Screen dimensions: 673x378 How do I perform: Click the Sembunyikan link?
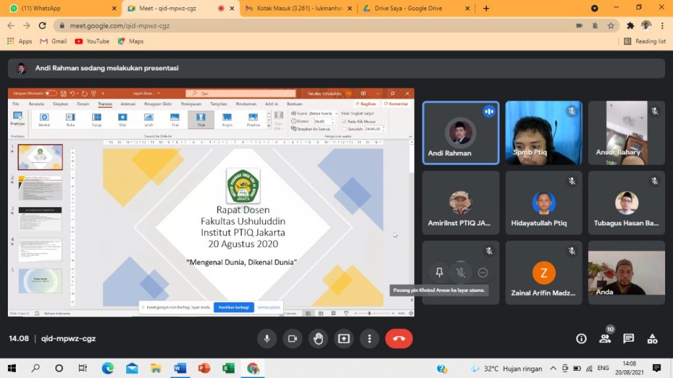(x=269, y=307)
